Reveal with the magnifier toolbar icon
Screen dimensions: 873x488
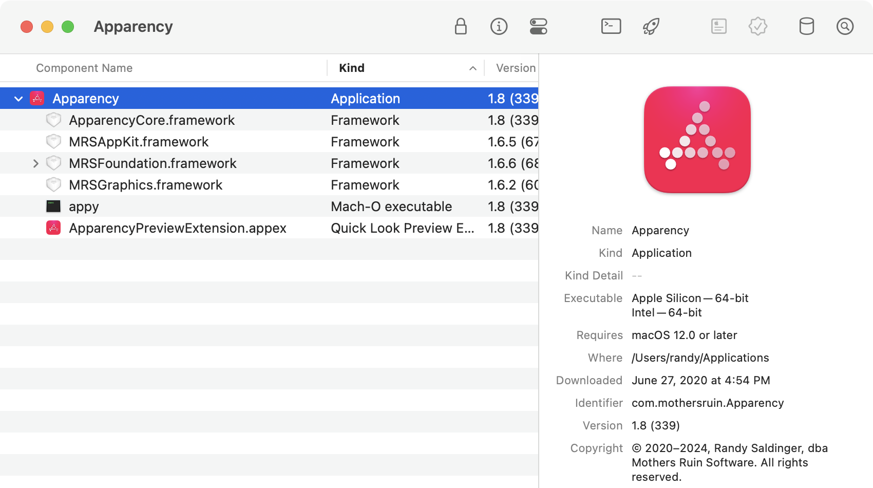[845, 27]
